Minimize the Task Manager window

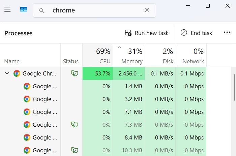[x=188, y=6]
